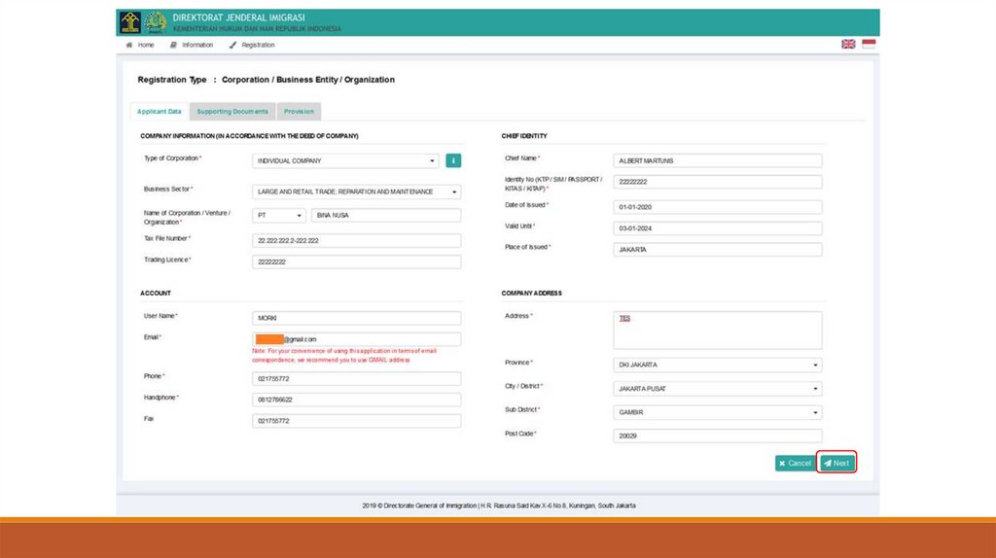Switch to Supporting Documents tab
This screenshot has height=558, width=996.
tap(232, 111)
